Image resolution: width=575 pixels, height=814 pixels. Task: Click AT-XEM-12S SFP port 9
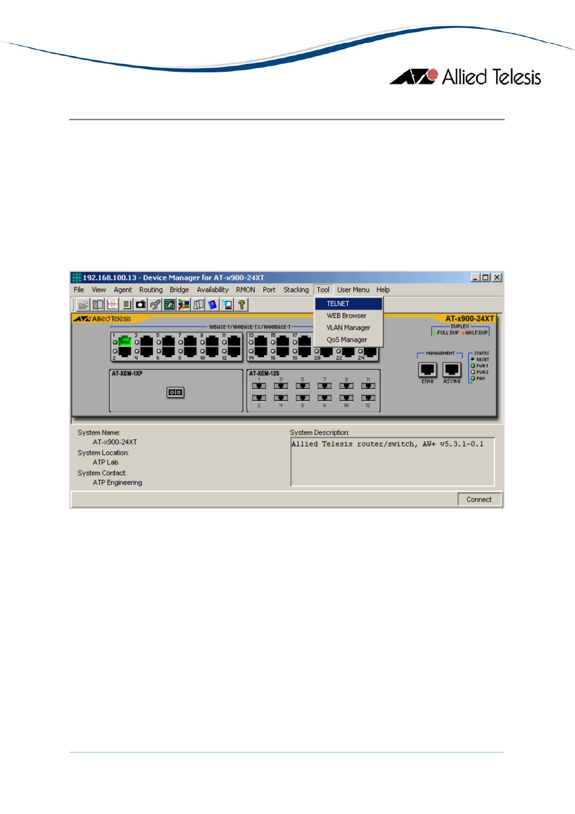346,386
